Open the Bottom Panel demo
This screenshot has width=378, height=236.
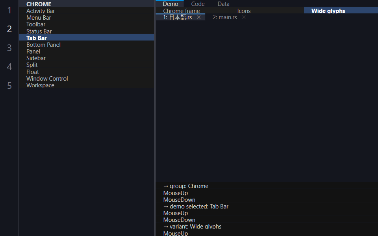point(86,45)
